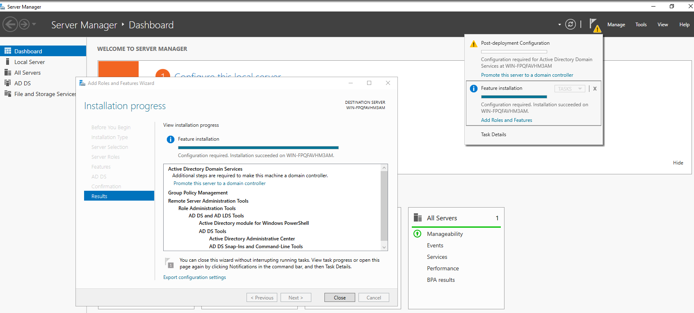Select the Before You Begin step
Screen dimensions: 694x313
111,127
